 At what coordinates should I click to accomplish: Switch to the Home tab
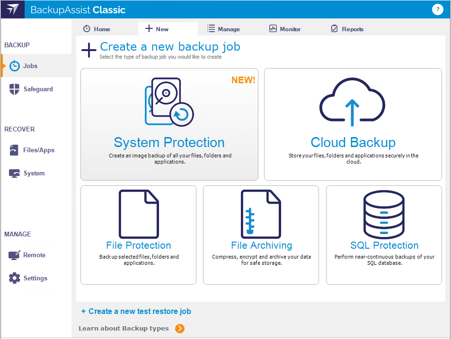97,29
